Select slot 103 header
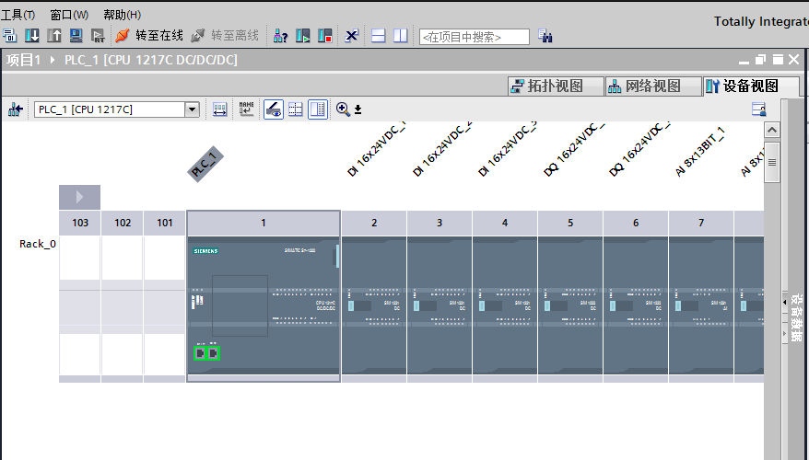The image size is (809, 460). click(x=80, y=223)
